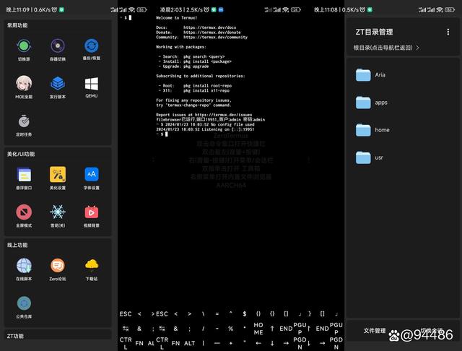This screenshot has height=351, width=462.
Task: Click the 线上功能 section header
Action: (17, 245)
